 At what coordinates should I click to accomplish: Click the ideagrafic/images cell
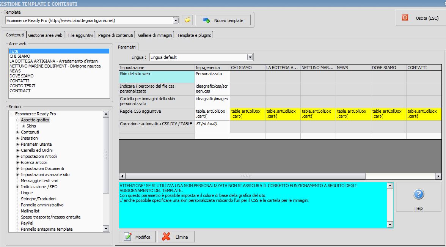pos(212,102)
